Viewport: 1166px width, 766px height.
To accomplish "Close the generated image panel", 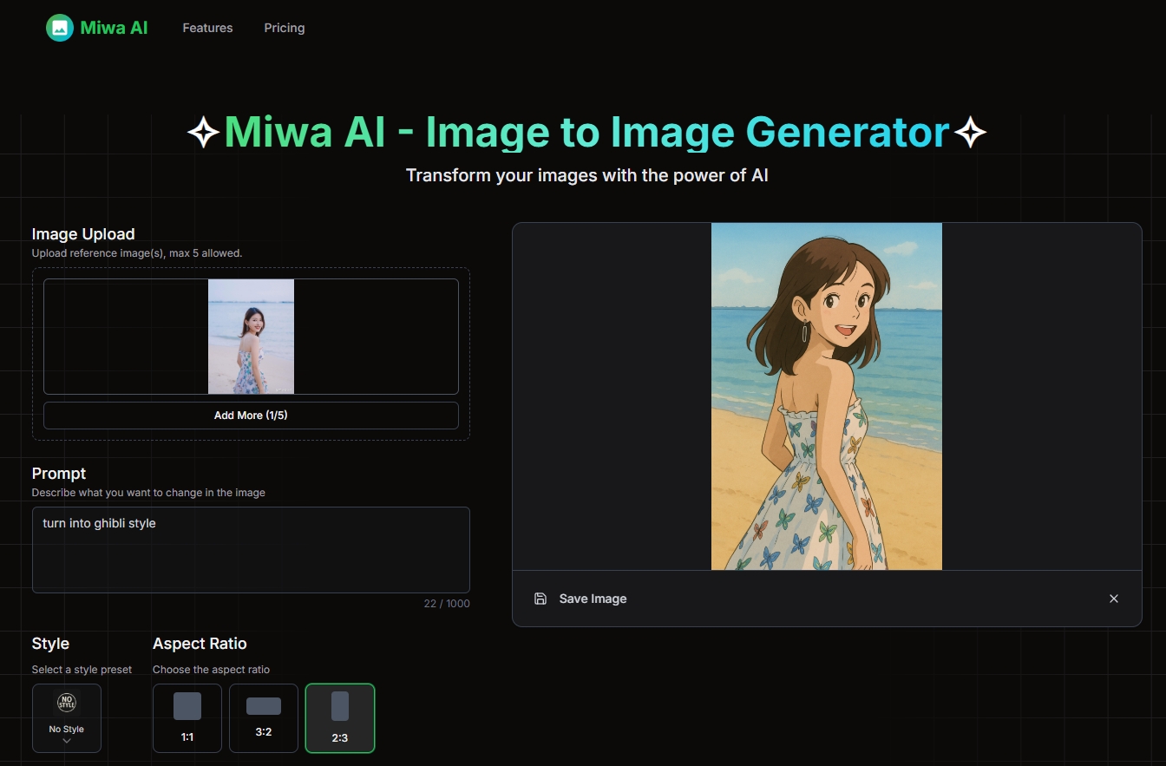I will tap(1114, 599).
